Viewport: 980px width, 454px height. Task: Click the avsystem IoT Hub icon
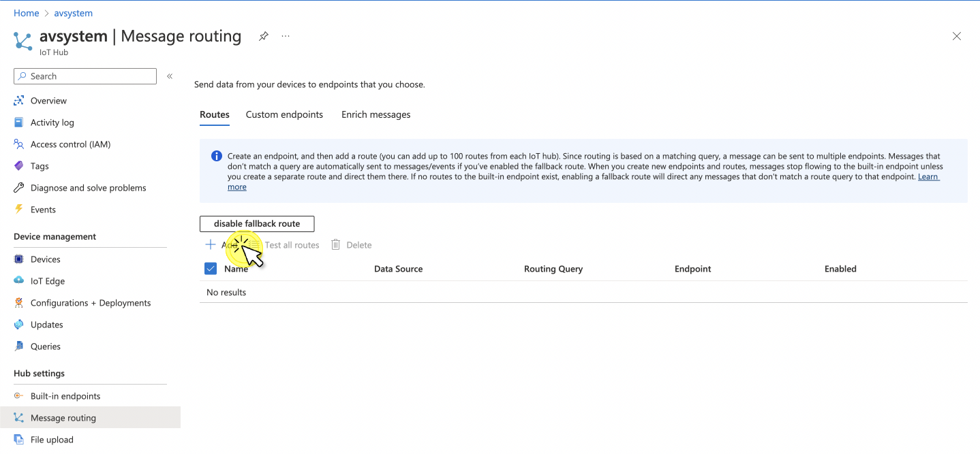pos(22,41)
